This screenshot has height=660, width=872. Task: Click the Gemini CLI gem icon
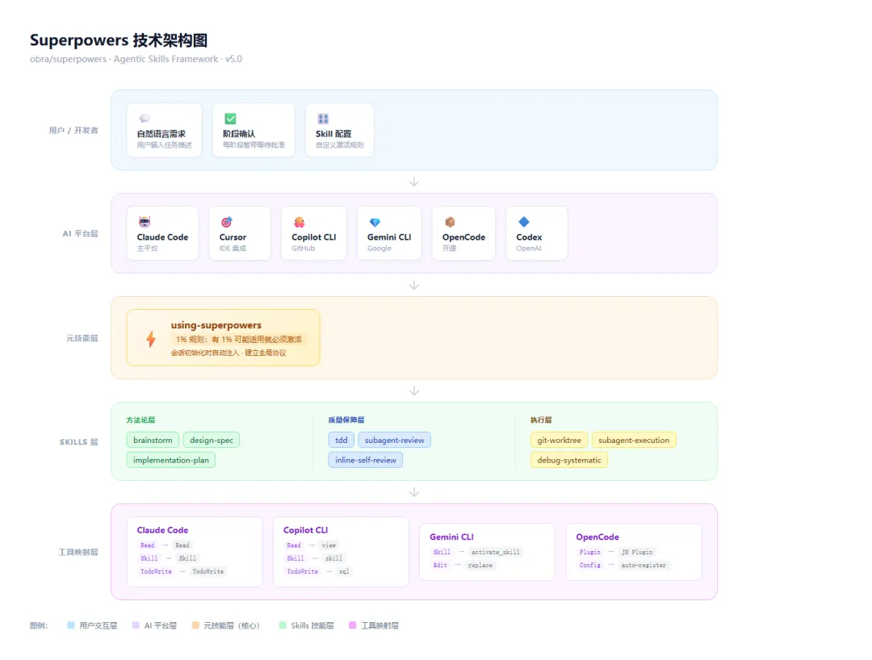375,222
